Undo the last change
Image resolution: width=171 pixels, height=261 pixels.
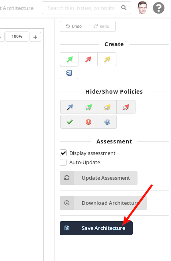point(74,26)
